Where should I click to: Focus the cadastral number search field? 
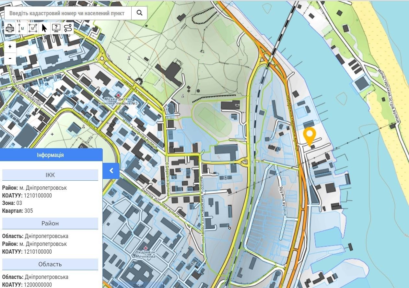tap(68, 13)
